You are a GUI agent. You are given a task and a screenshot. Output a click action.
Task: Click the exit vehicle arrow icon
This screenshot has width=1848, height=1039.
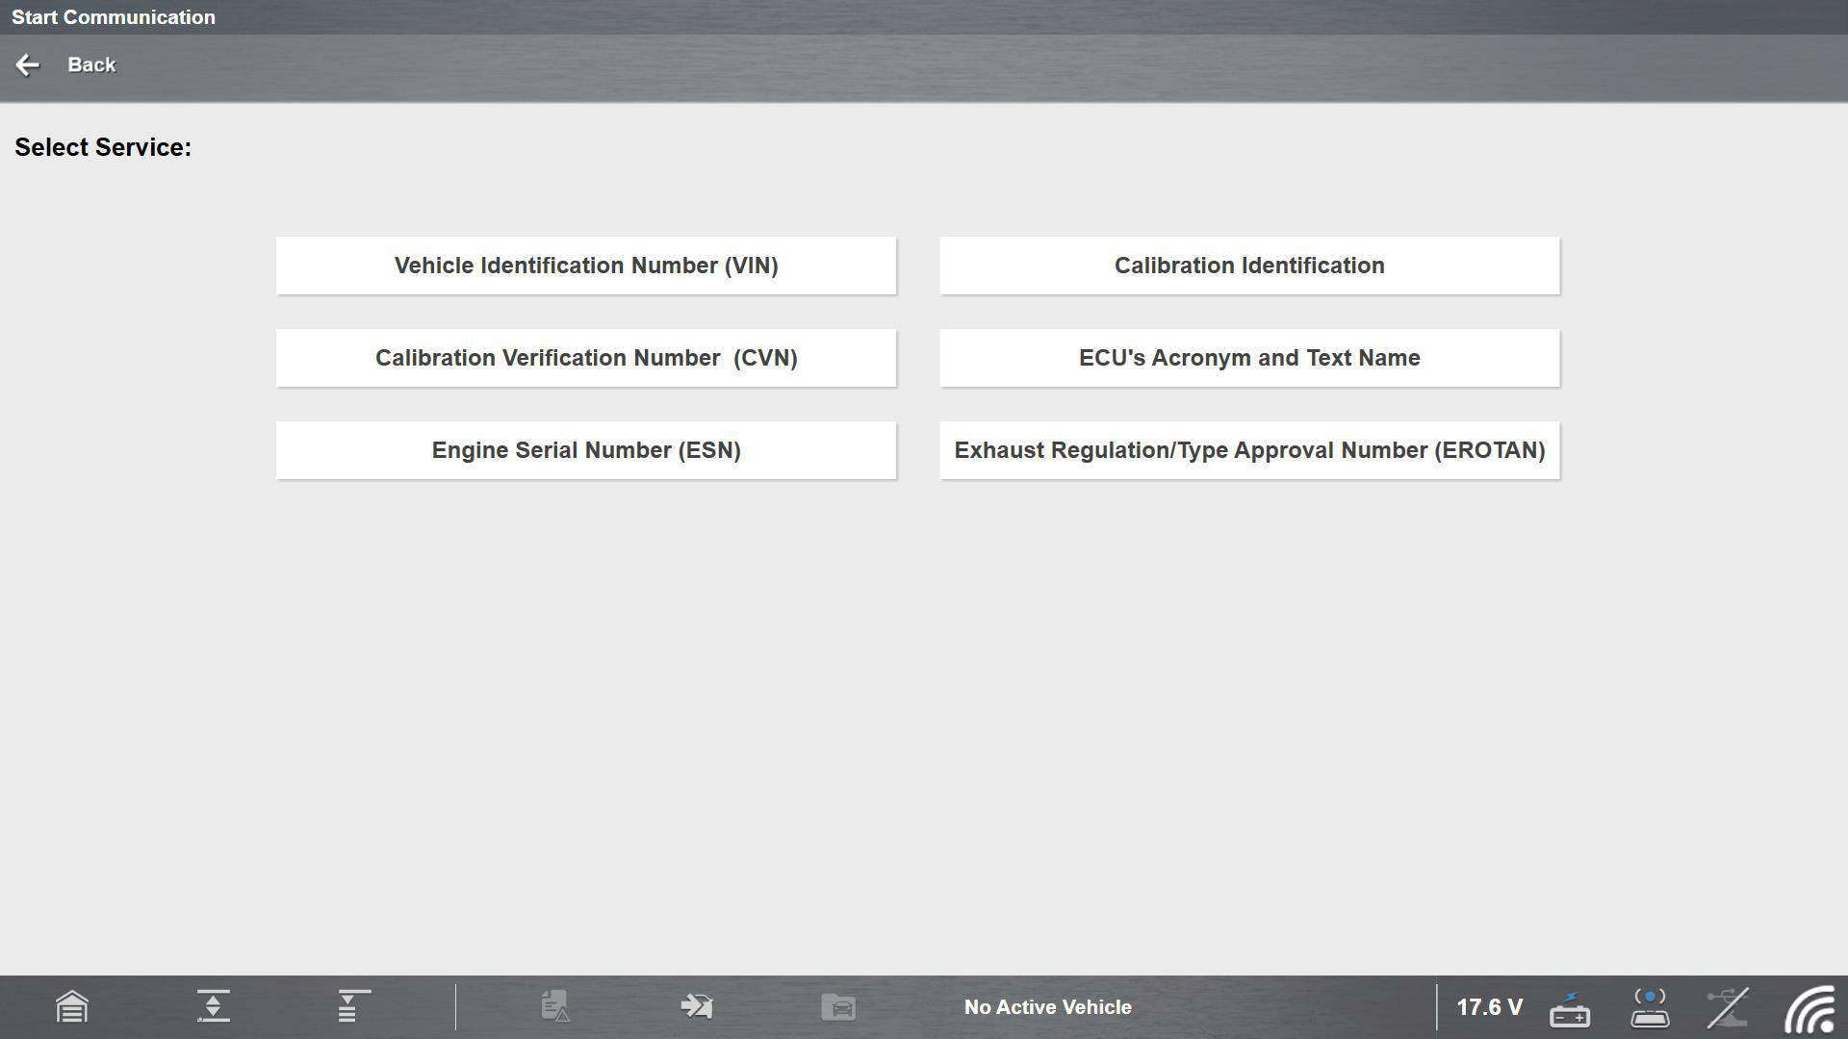697,1007
